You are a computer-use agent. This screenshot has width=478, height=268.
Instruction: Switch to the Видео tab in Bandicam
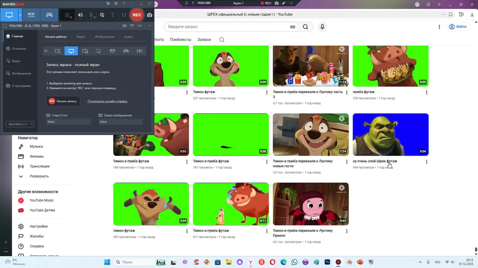pos(81,37)
